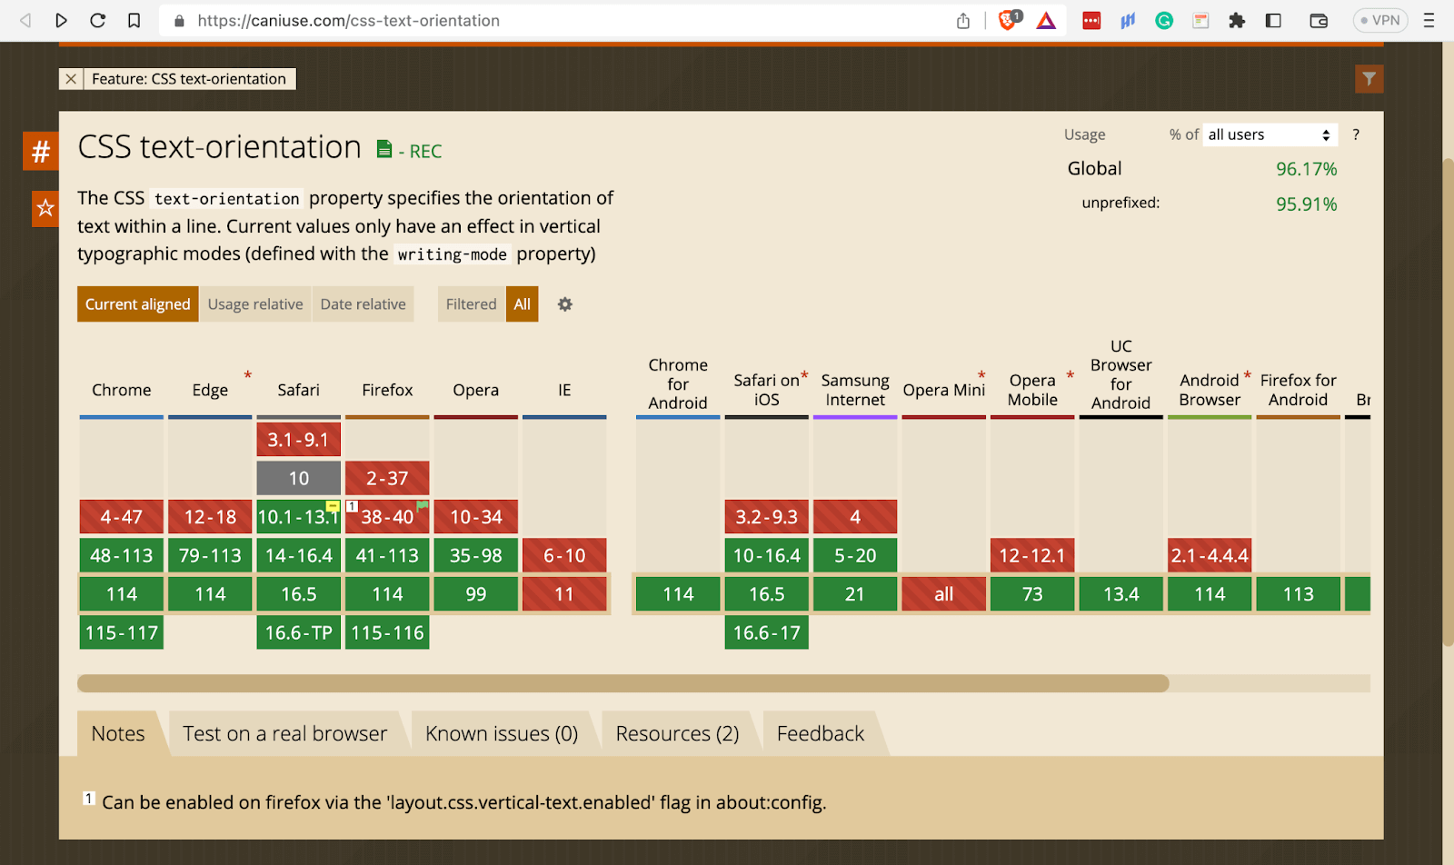Open the Resources tab

[677, 732]
